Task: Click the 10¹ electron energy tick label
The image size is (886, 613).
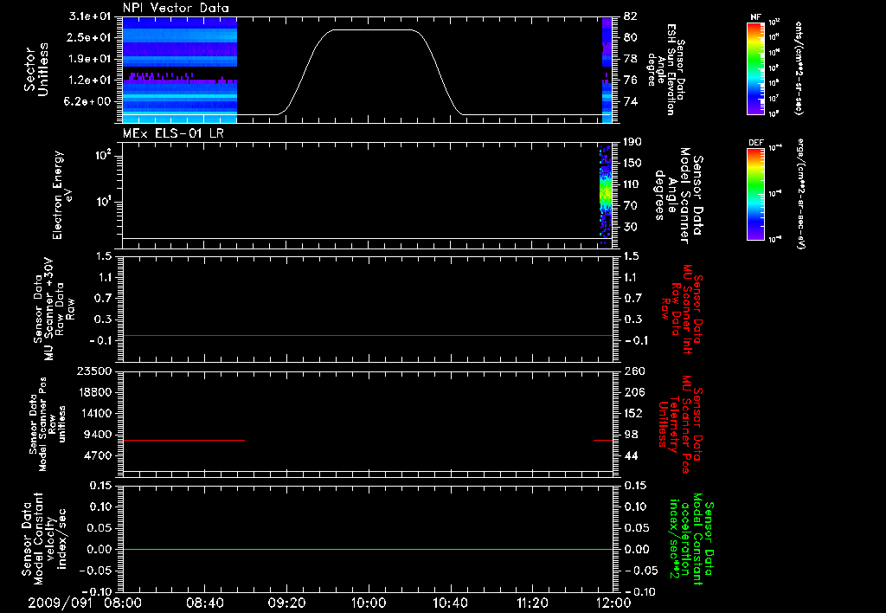Action: pyautogui.click(x=104, y=202)
